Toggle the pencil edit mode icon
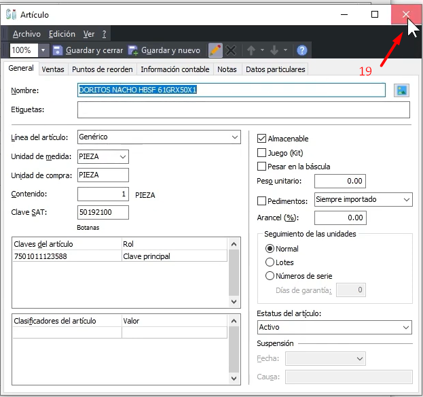 pyautogui.click(x=215, y=50)
